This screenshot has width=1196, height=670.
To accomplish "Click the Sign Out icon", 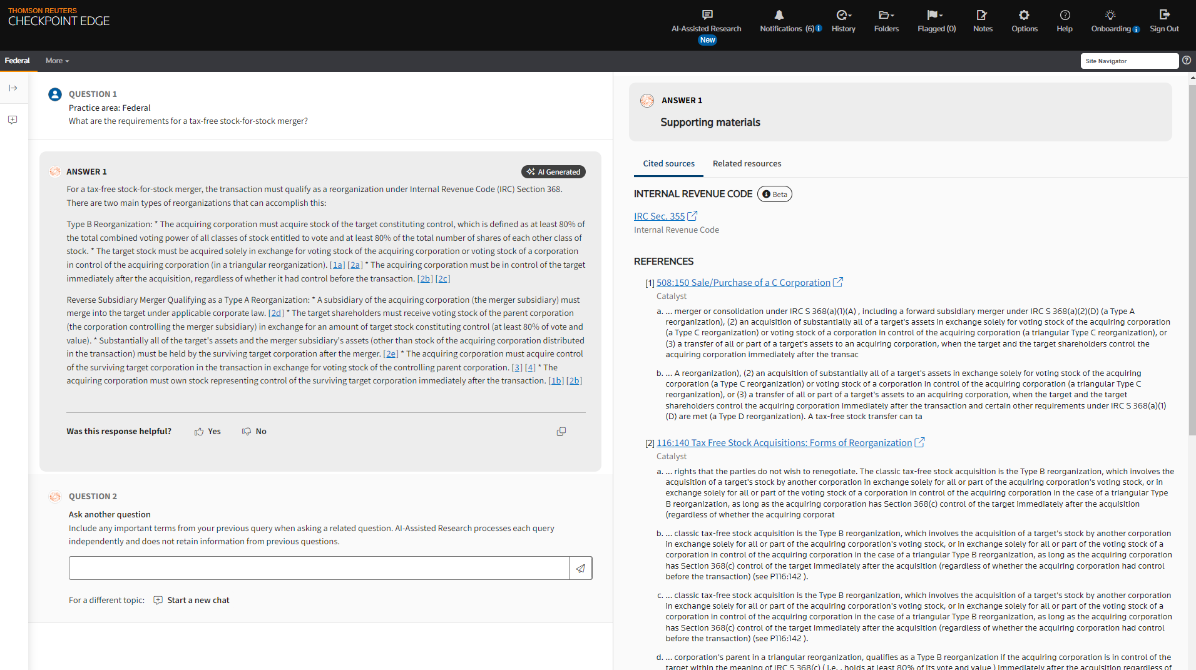I will click(1164, 15).
